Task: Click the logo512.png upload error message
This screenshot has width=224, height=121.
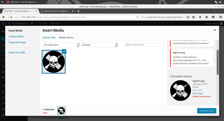Action: (192, 58)
